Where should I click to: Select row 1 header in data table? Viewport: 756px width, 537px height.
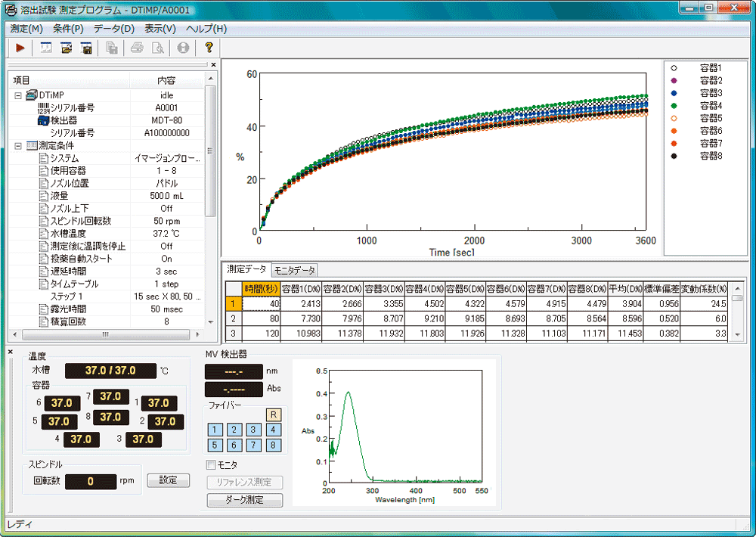pos(234,303)
